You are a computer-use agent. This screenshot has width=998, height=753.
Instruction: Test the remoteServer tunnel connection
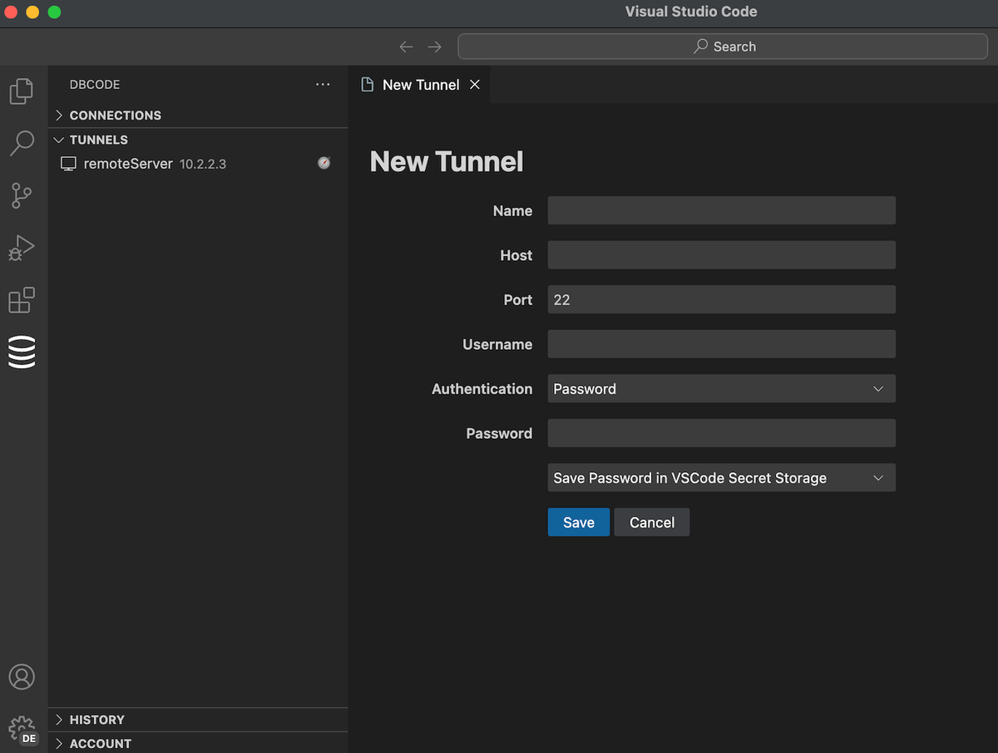coord(324,163)
